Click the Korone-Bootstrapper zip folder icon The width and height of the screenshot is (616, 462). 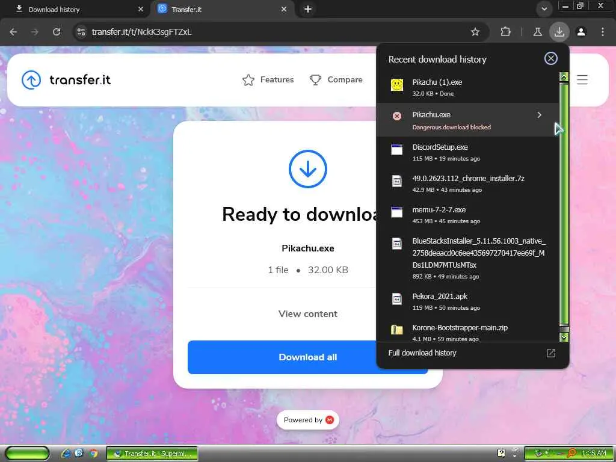[x=397, y=330]
